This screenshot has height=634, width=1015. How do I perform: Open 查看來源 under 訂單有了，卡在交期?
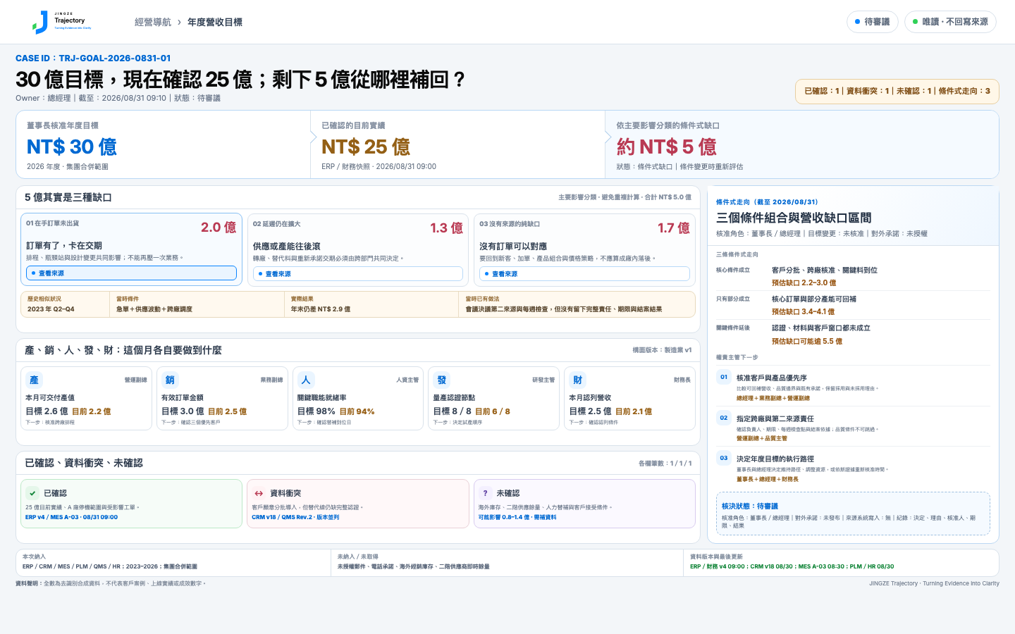click(x=131, y=273)
